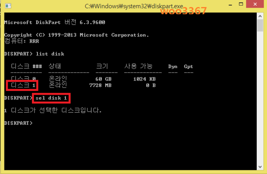Click the scrollbar up arrow
267x174 pixels.
click(259, 16)
